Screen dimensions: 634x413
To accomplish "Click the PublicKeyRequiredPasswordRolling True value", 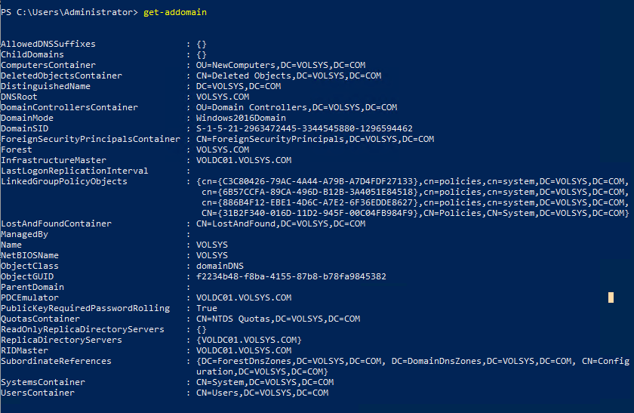I will (x=206, y=308).
